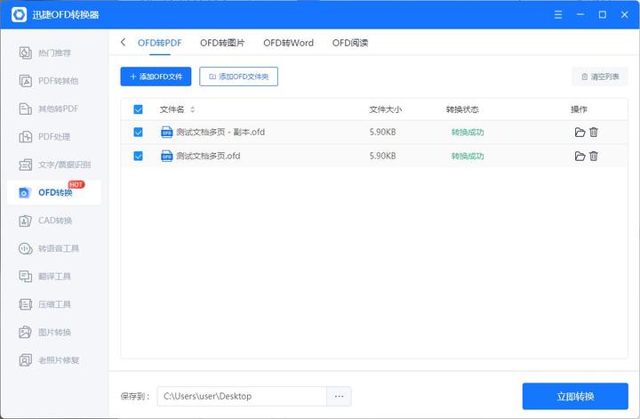Click the 添加OFD文件夹 button
Screen dimensions: 640x419
pyautogui.click(x=238, y=77)
